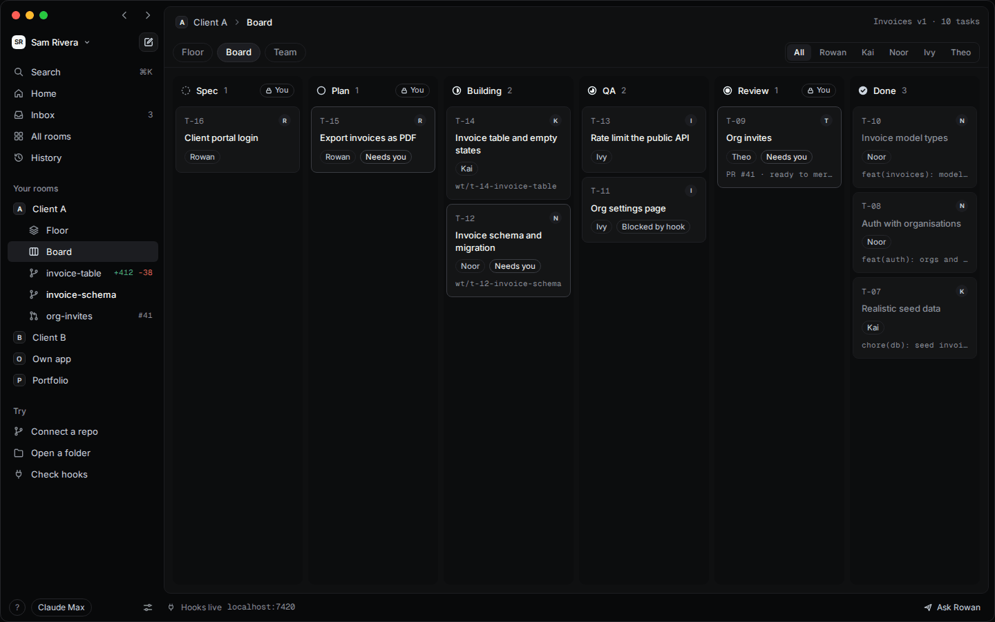Viewport: 995px width, 622px height.
Task: Open the Export invoices as PDF card
Action: point(373,140)
